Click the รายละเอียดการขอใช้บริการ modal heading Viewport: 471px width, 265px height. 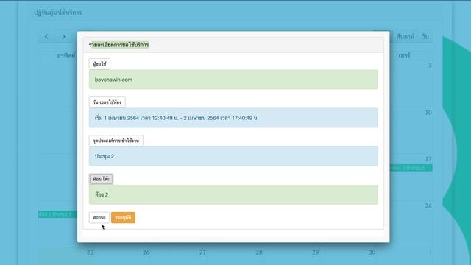(118, 45)
